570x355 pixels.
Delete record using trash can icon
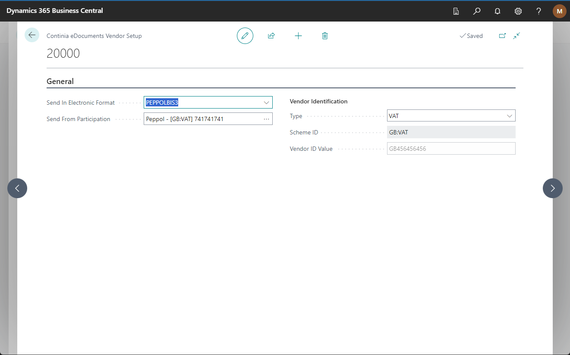tap(325, 36)
